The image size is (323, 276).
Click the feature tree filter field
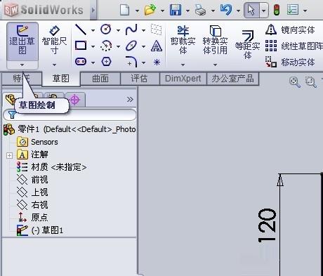click(x=70, y=114)
